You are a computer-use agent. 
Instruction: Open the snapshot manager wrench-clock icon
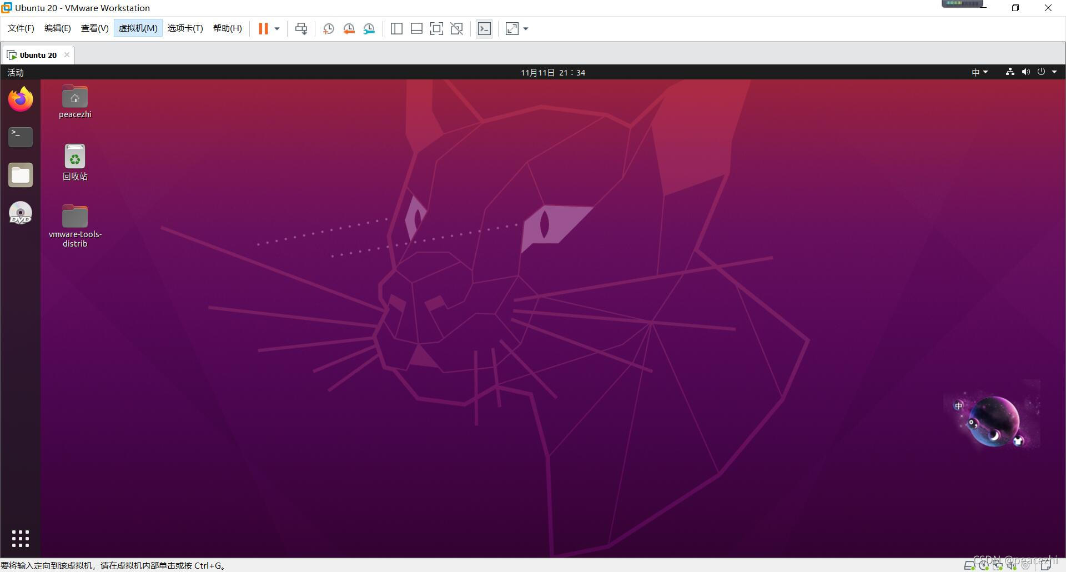(x=369, y=29)
